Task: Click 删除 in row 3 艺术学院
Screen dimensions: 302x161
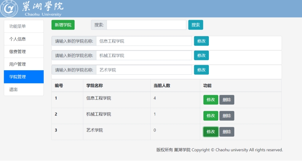Action: point(227,132)
